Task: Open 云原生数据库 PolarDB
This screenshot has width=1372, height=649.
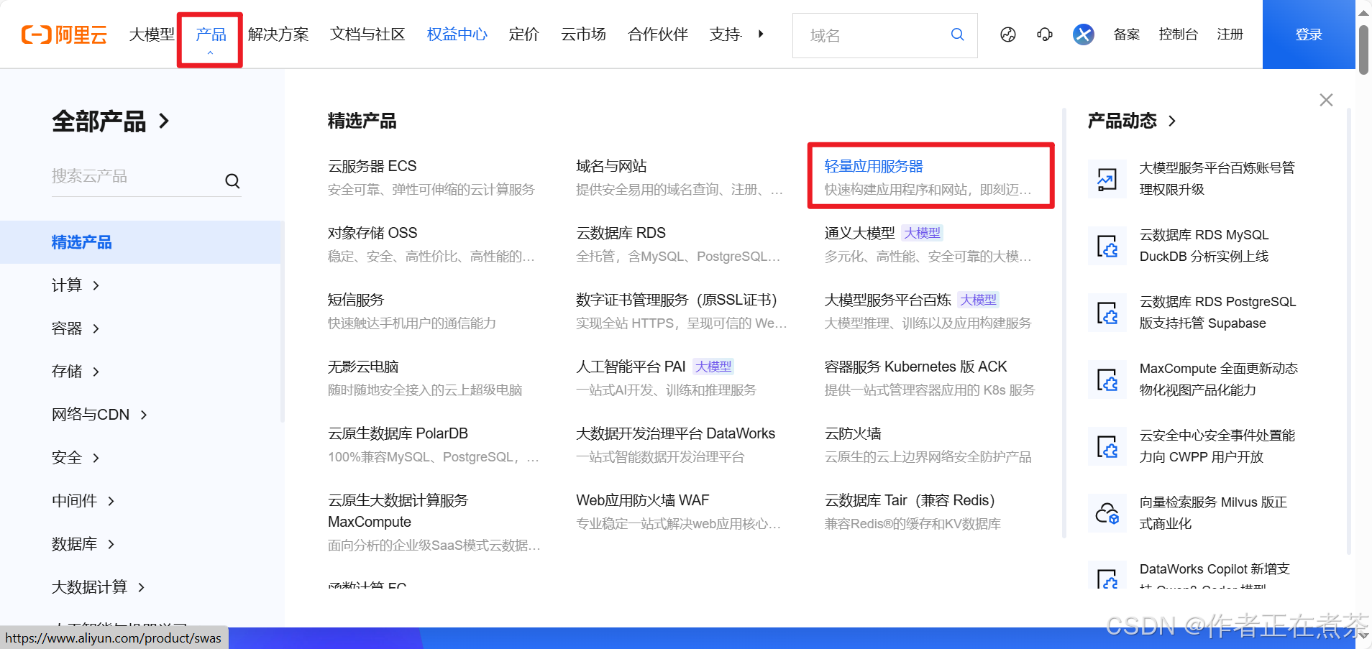Action: pyautogui.click(x=398, y=433)
